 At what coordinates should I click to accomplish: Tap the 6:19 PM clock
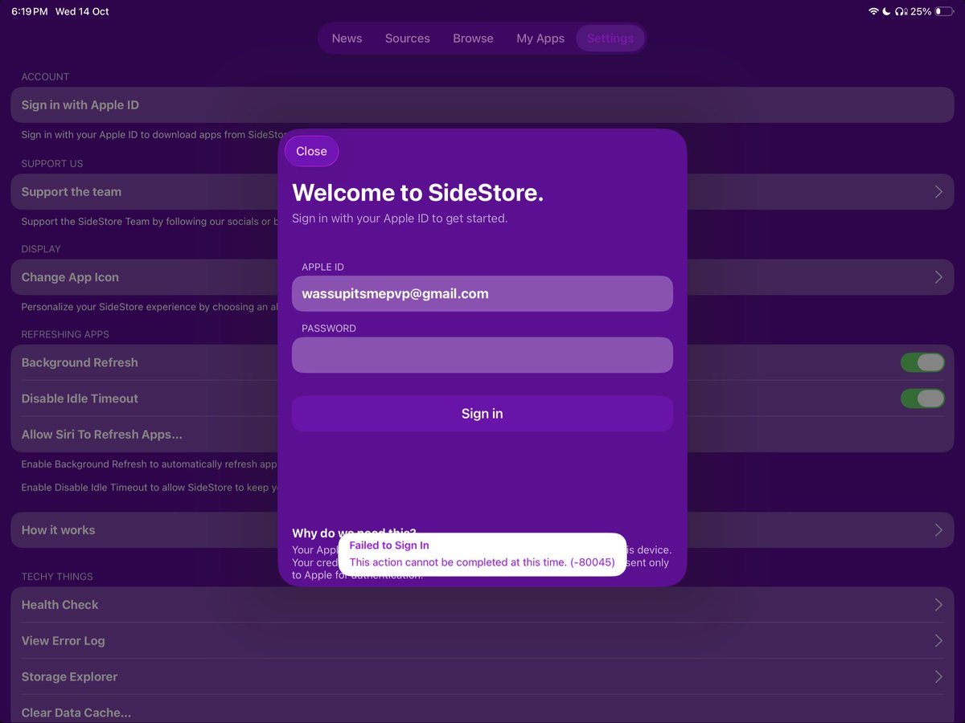(x=30, y=11)
